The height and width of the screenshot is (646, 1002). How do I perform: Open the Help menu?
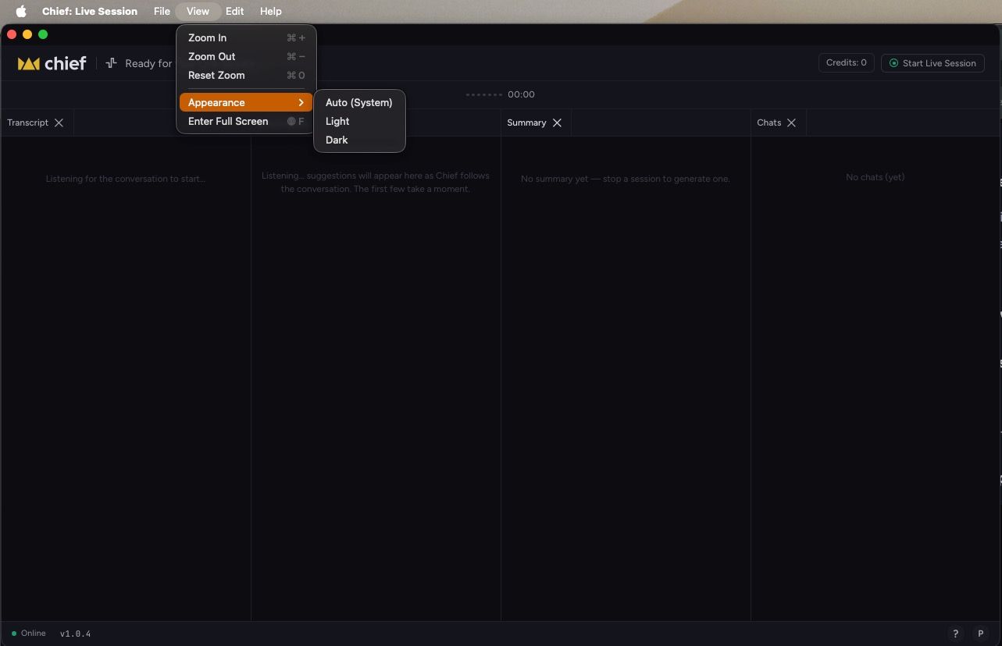270,11
